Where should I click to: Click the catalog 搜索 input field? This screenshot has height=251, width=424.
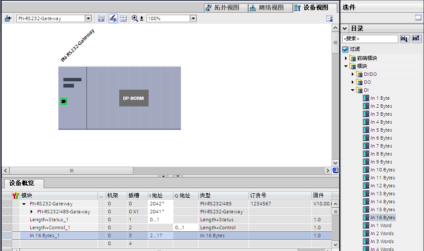tap(370, 39)
